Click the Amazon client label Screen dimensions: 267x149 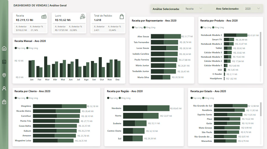click(x=27, y=135)
